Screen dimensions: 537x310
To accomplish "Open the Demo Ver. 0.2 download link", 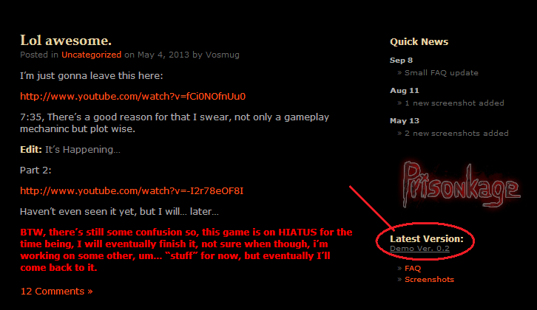I will click(419, 249).
